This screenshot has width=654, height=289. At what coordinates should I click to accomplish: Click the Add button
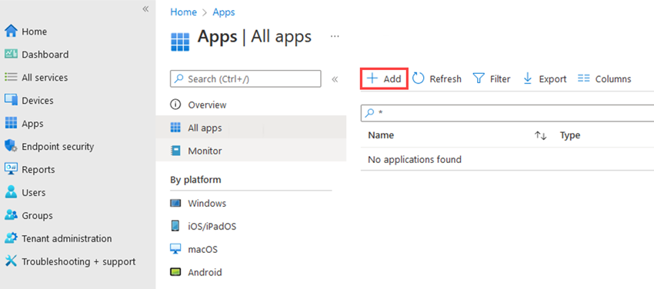(384, 78)
